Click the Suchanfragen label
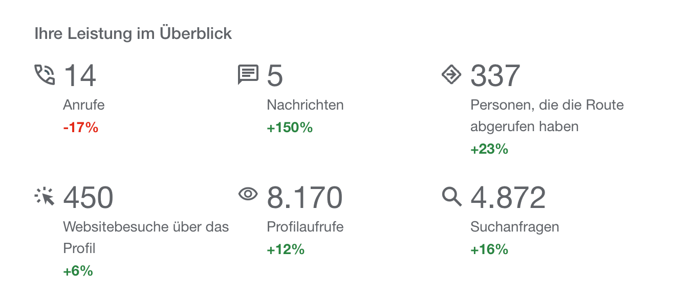 tap(514, 227)
